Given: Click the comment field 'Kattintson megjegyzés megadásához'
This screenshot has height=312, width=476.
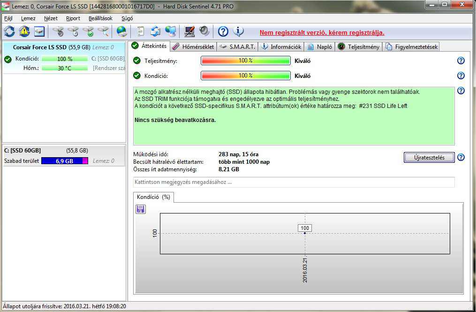Looking at the screenshot, I should (x=294, y=182).
